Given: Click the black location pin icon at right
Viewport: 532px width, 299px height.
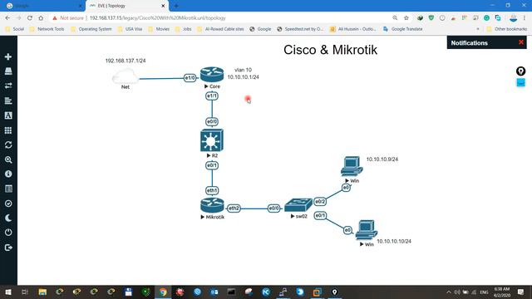Looking at the screenshot, I should pyautogui.click(x=521, y=71).
